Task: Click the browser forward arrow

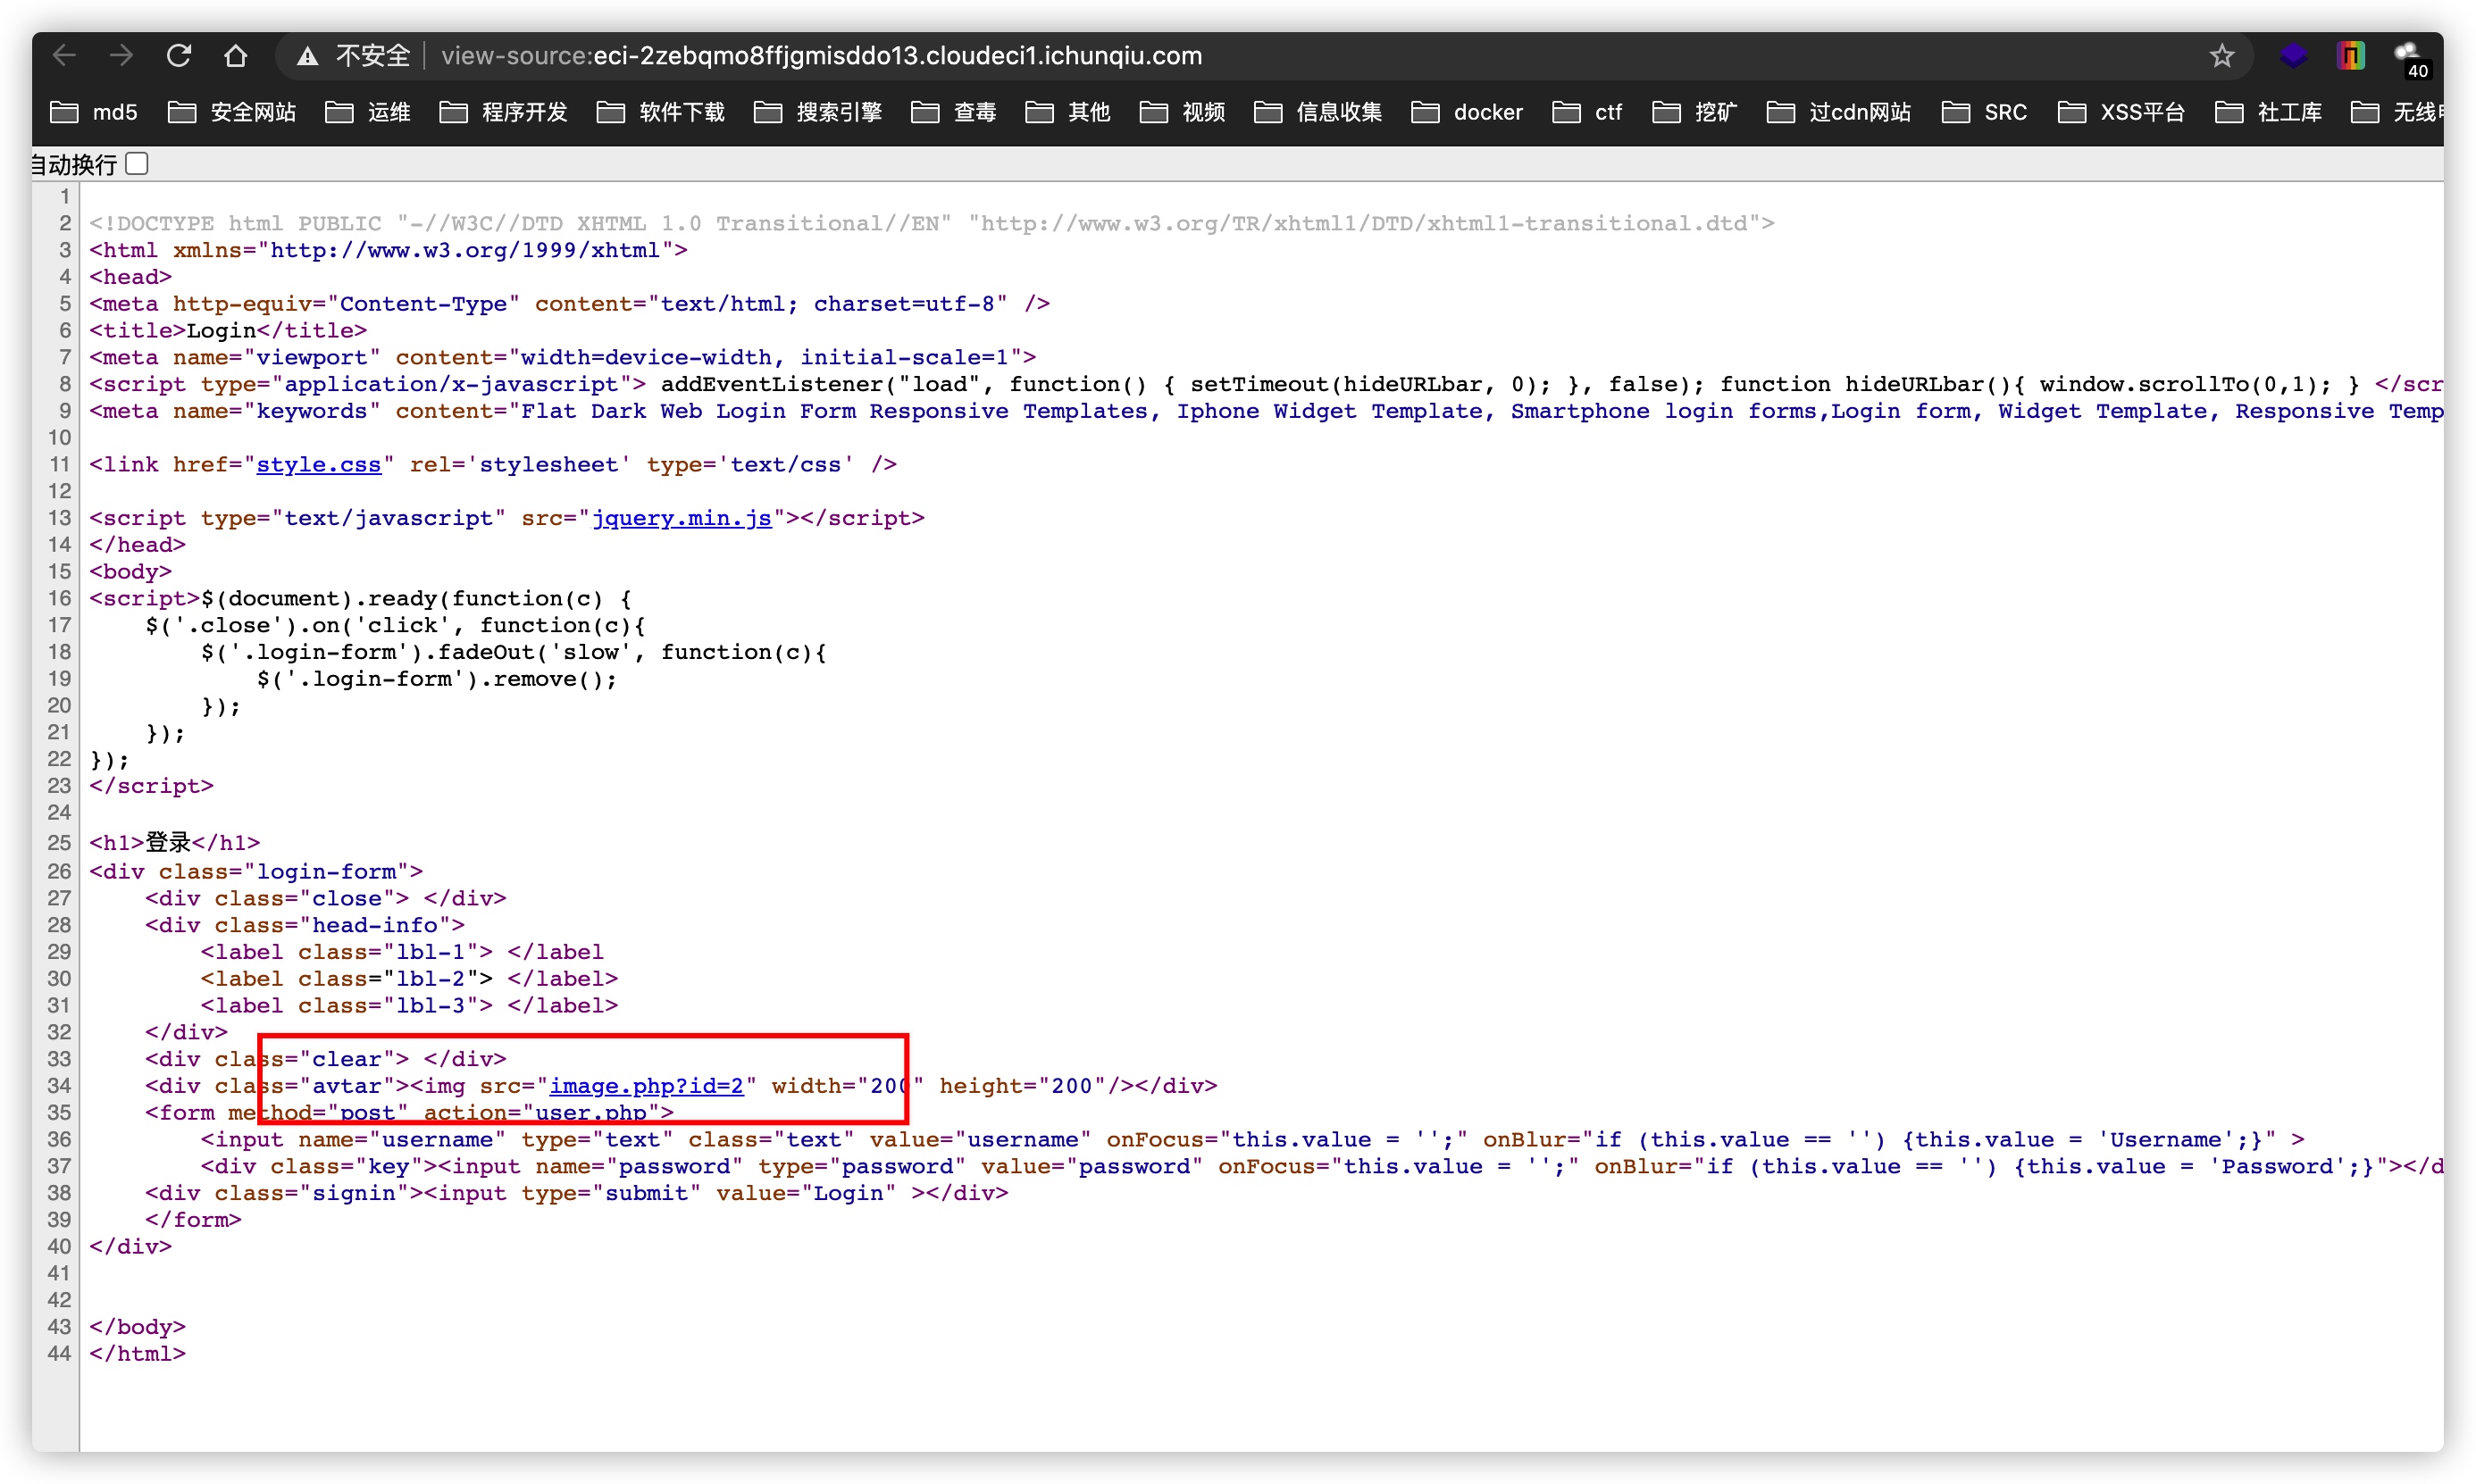Action: 121,56
